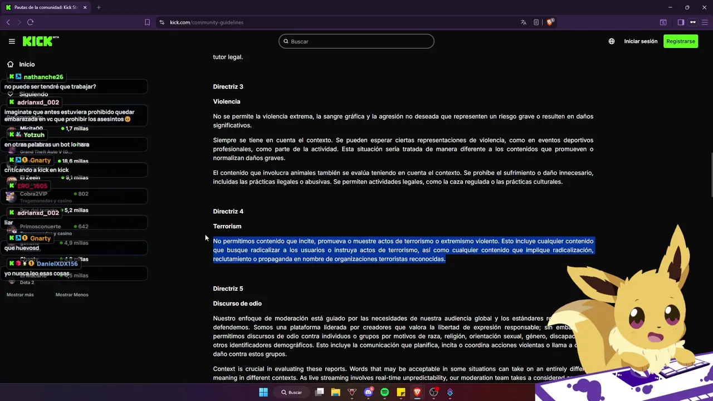The image size is (713, 401).
Task: Open OBS Studio from the taskbar
Action: pos(433,392)
